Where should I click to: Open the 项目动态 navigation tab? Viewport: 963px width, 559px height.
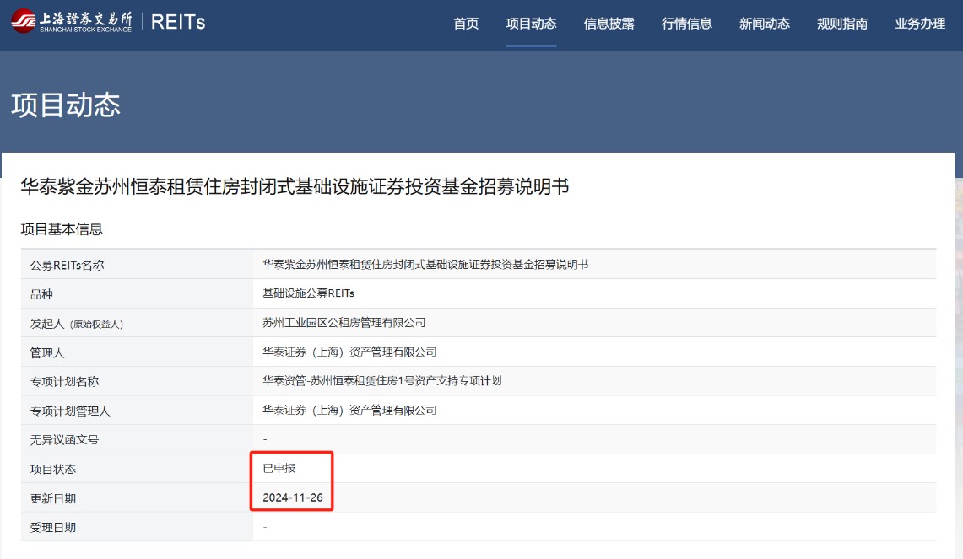click(x=531, y=24)
